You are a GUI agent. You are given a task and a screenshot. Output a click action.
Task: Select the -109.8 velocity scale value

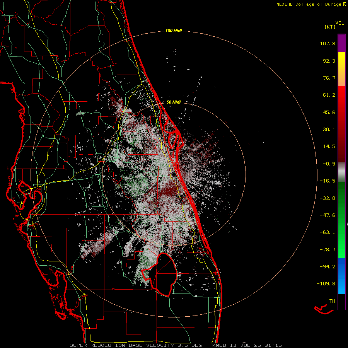[326, 284]
